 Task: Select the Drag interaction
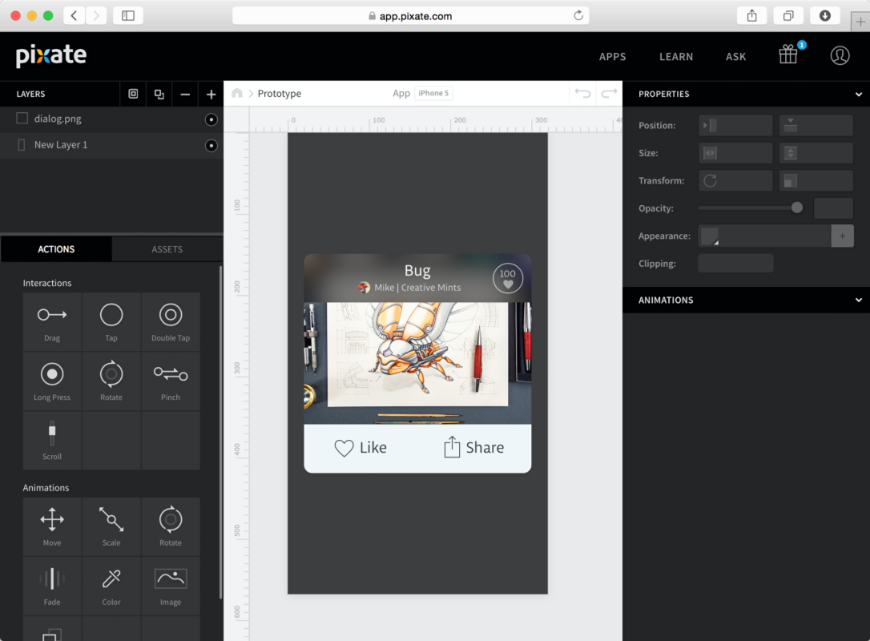52,322
